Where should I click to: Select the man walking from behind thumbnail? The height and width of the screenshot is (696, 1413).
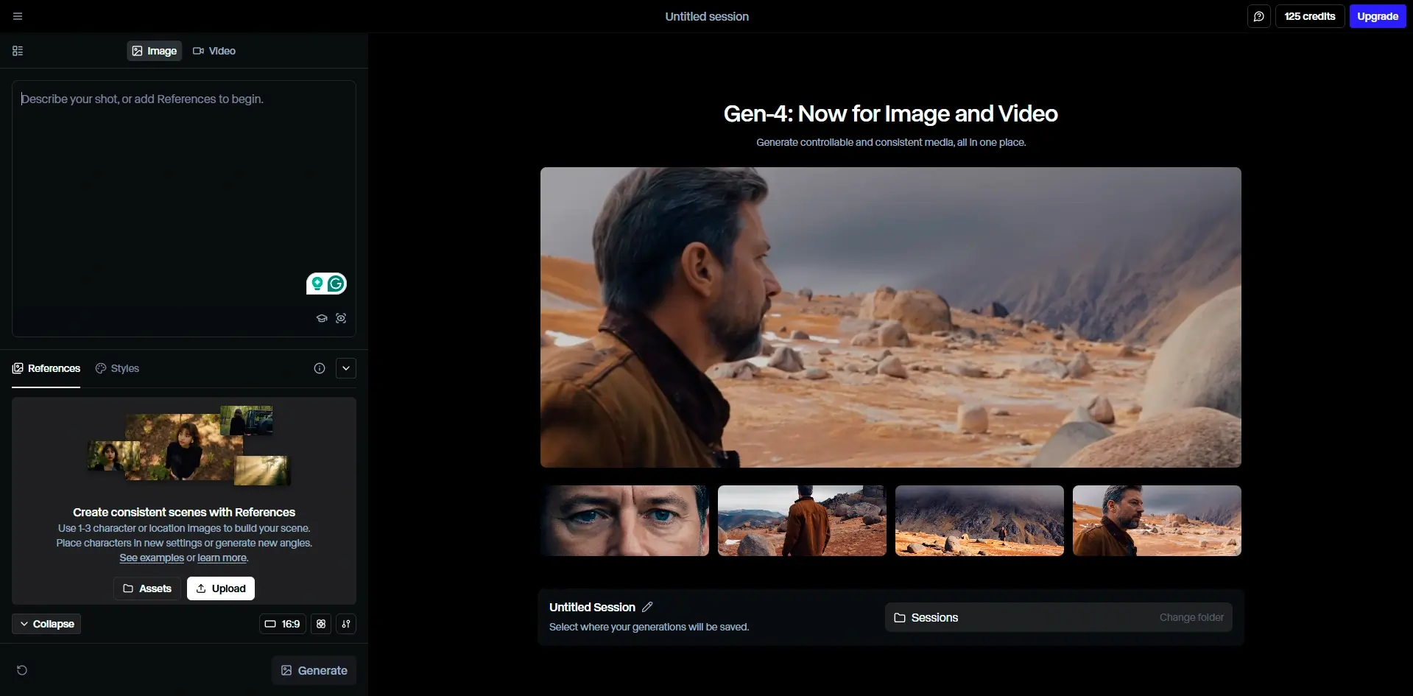(x=802, y=521)
